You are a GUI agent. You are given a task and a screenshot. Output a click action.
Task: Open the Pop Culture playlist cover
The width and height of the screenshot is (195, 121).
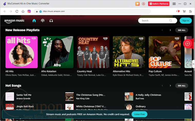(x=165, y=52)
